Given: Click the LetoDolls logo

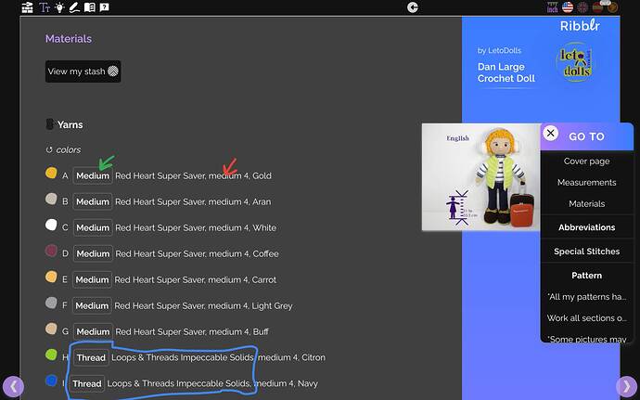Looking at the screenshot, I should tap(575, 62).
